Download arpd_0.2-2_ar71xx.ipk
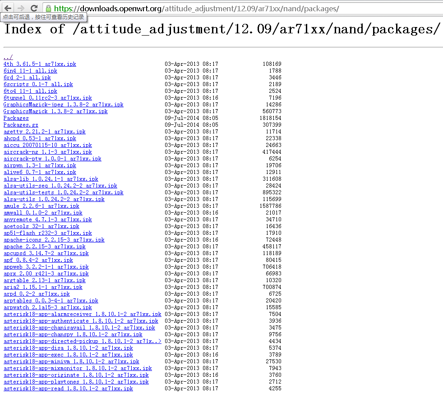 (37, 294)
